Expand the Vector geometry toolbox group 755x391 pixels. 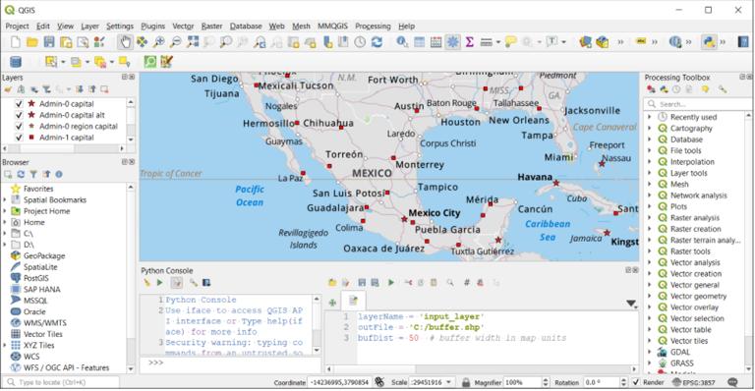[650, 297]
